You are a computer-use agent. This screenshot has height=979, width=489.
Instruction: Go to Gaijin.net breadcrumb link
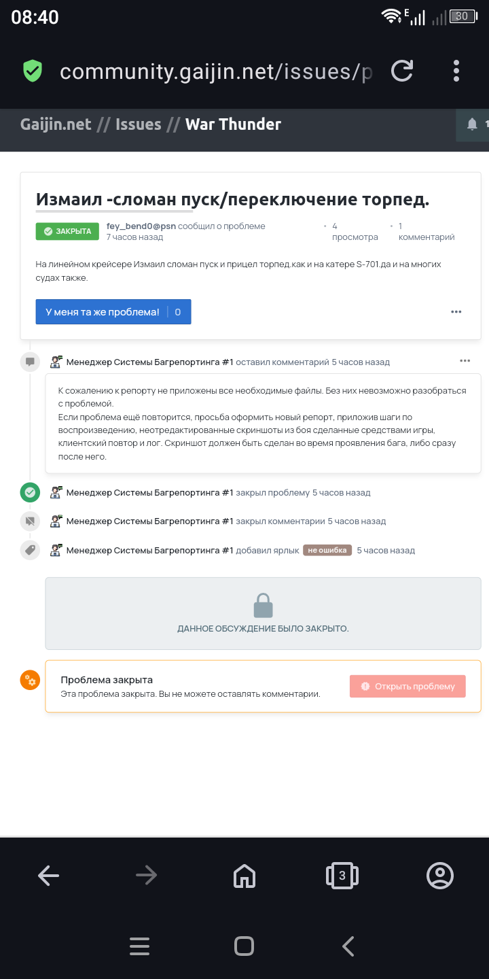point(56,124)
